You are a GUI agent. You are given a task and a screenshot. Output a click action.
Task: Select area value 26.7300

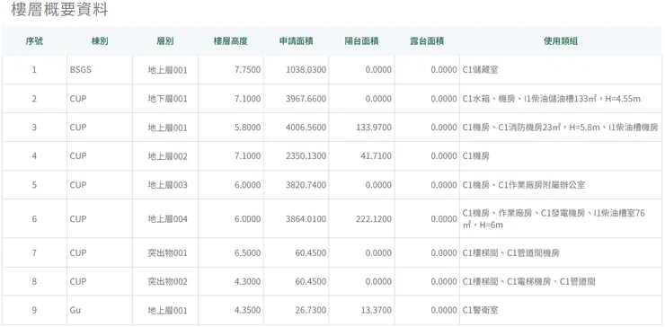[x=311, y=310]
